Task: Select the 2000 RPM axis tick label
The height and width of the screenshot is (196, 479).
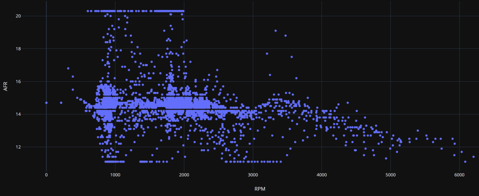Action: pyautogui.click(x=184, y=174)
